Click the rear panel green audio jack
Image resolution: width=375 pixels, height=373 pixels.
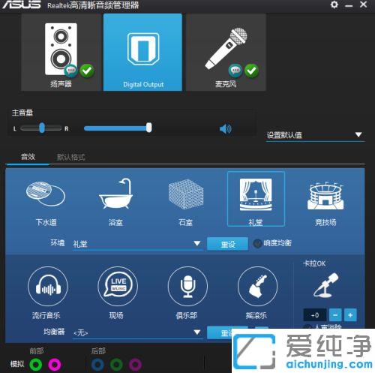[116, 365]
